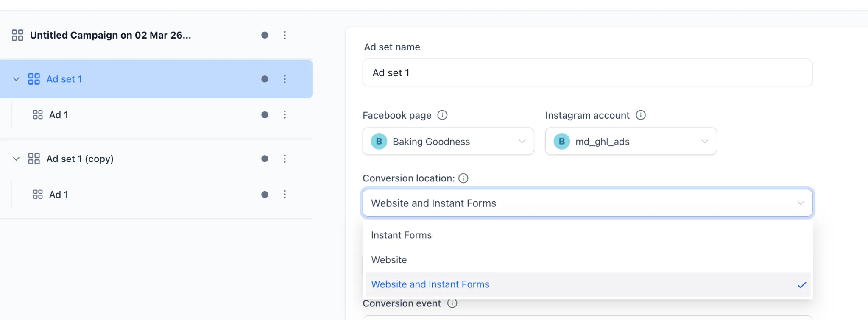Click the info icon beside Conversion location

click(464, 178)
